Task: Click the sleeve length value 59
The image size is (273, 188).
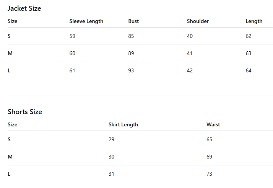Action: pos(72,36)
